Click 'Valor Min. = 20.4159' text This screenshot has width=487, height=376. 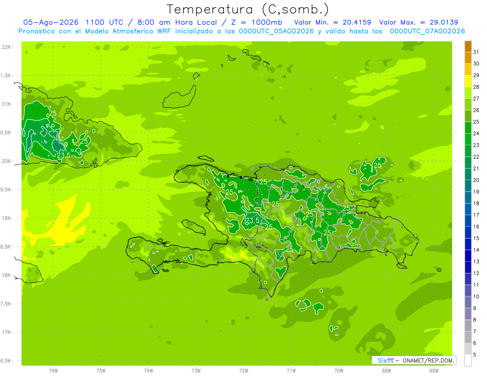click(332, 22)
